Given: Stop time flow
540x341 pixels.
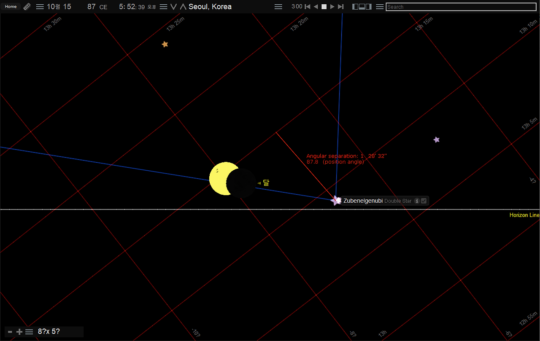Looking at the screenshot, I should 324,7.
